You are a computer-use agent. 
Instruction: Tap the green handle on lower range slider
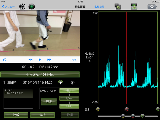pyautogui.click(x=142, y=116)
